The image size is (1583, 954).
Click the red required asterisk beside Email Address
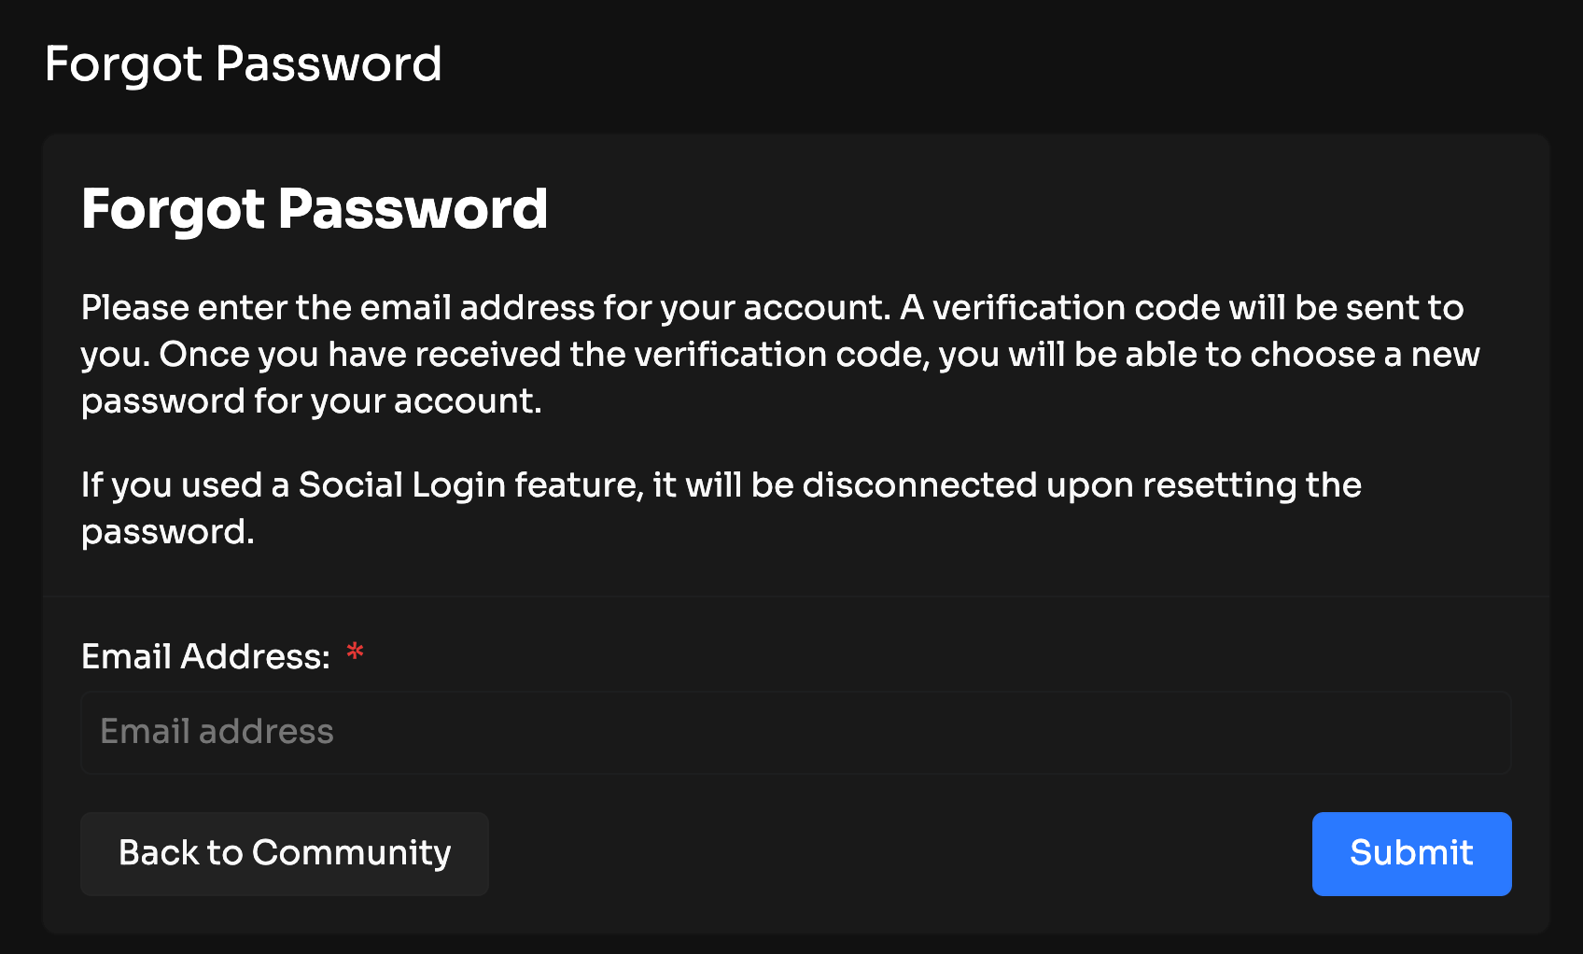point(355,652)
